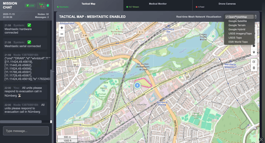
Task: Open the blue cluster marker labeled 2
Action: [x=137, y=85]
